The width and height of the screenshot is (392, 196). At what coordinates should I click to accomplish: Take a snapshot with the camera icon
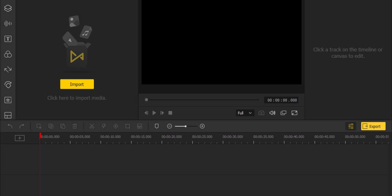point(261,113)
